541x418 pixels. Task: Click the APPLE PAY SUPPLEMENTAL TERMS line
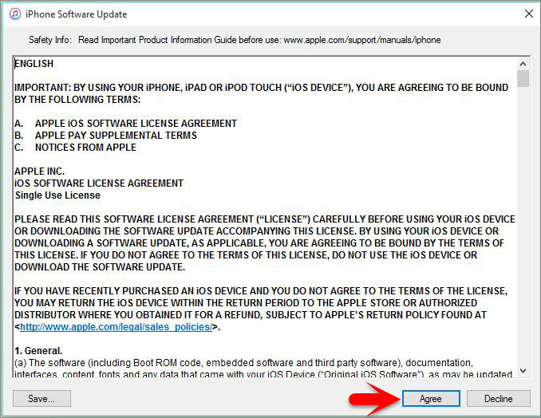click(x=116, y=136)
